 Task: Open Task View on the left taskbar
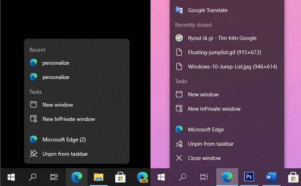pos(54,177)
